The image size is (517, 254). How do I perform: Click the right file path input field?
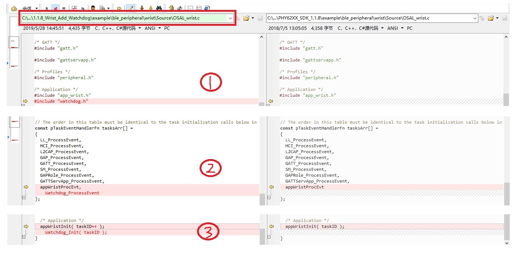click(368, 18)
